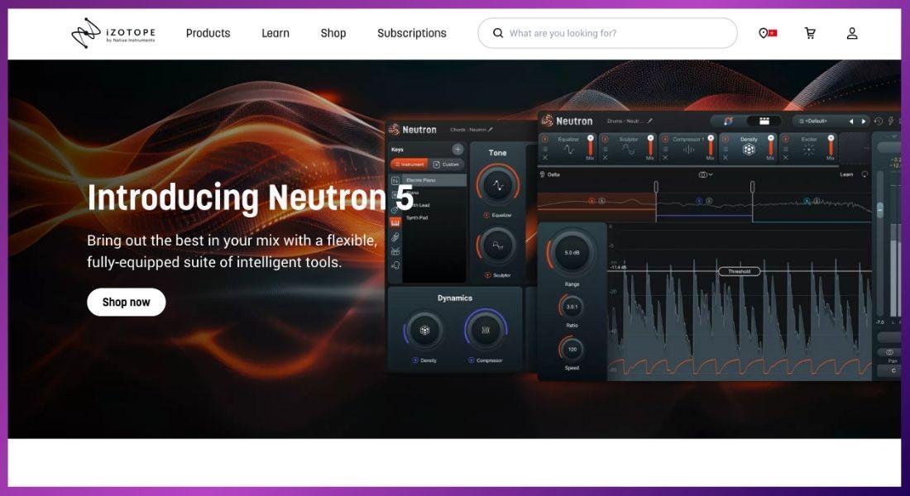Viewport: 910px width, 496px height.
Task: Open the Products menu
Action: pos(208,33)
